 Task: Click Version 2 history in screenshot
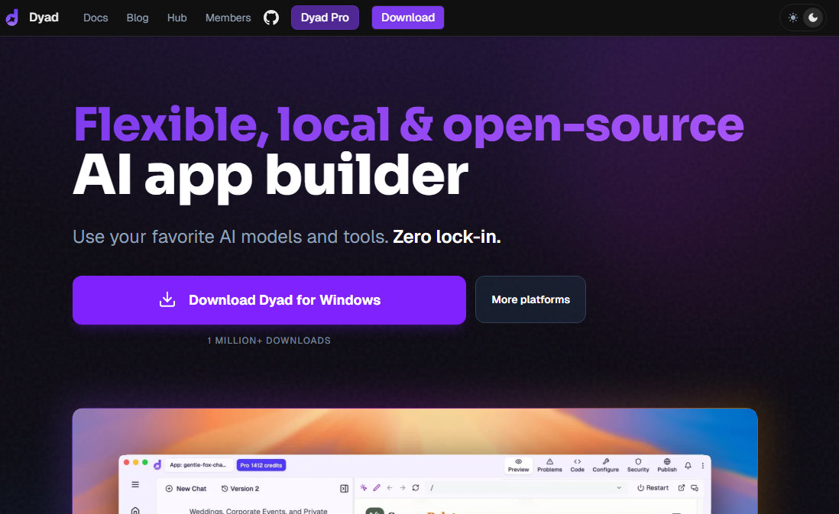coord(240,488)
